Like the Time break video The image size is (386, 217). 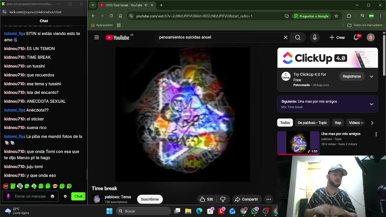206,199
